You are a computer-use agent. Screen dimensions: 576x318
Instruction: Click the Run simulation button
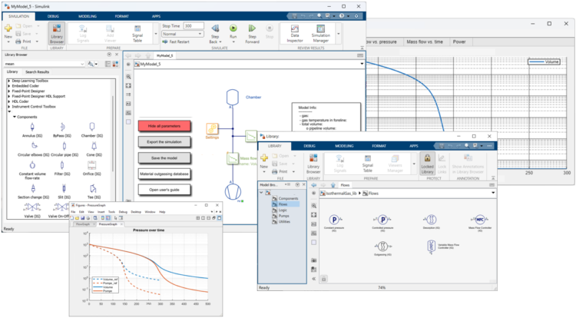tap(232, 29)
